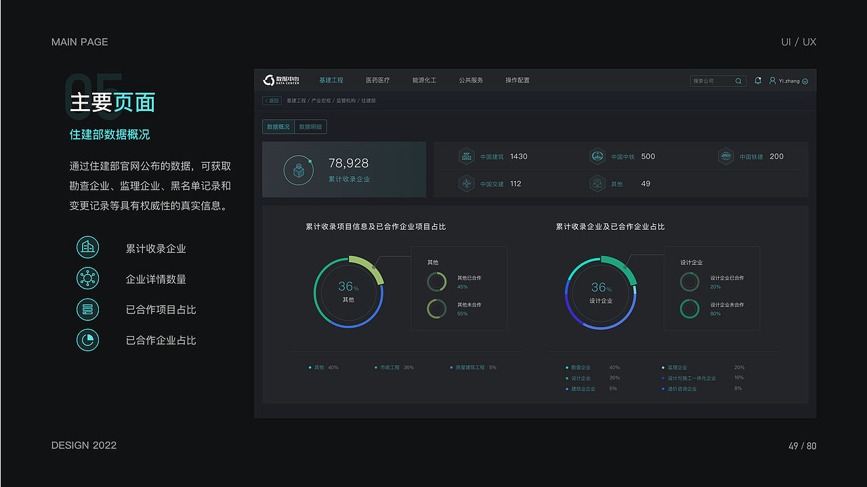
Task: Open the 公共服务 menu
Action: point(471,81)
